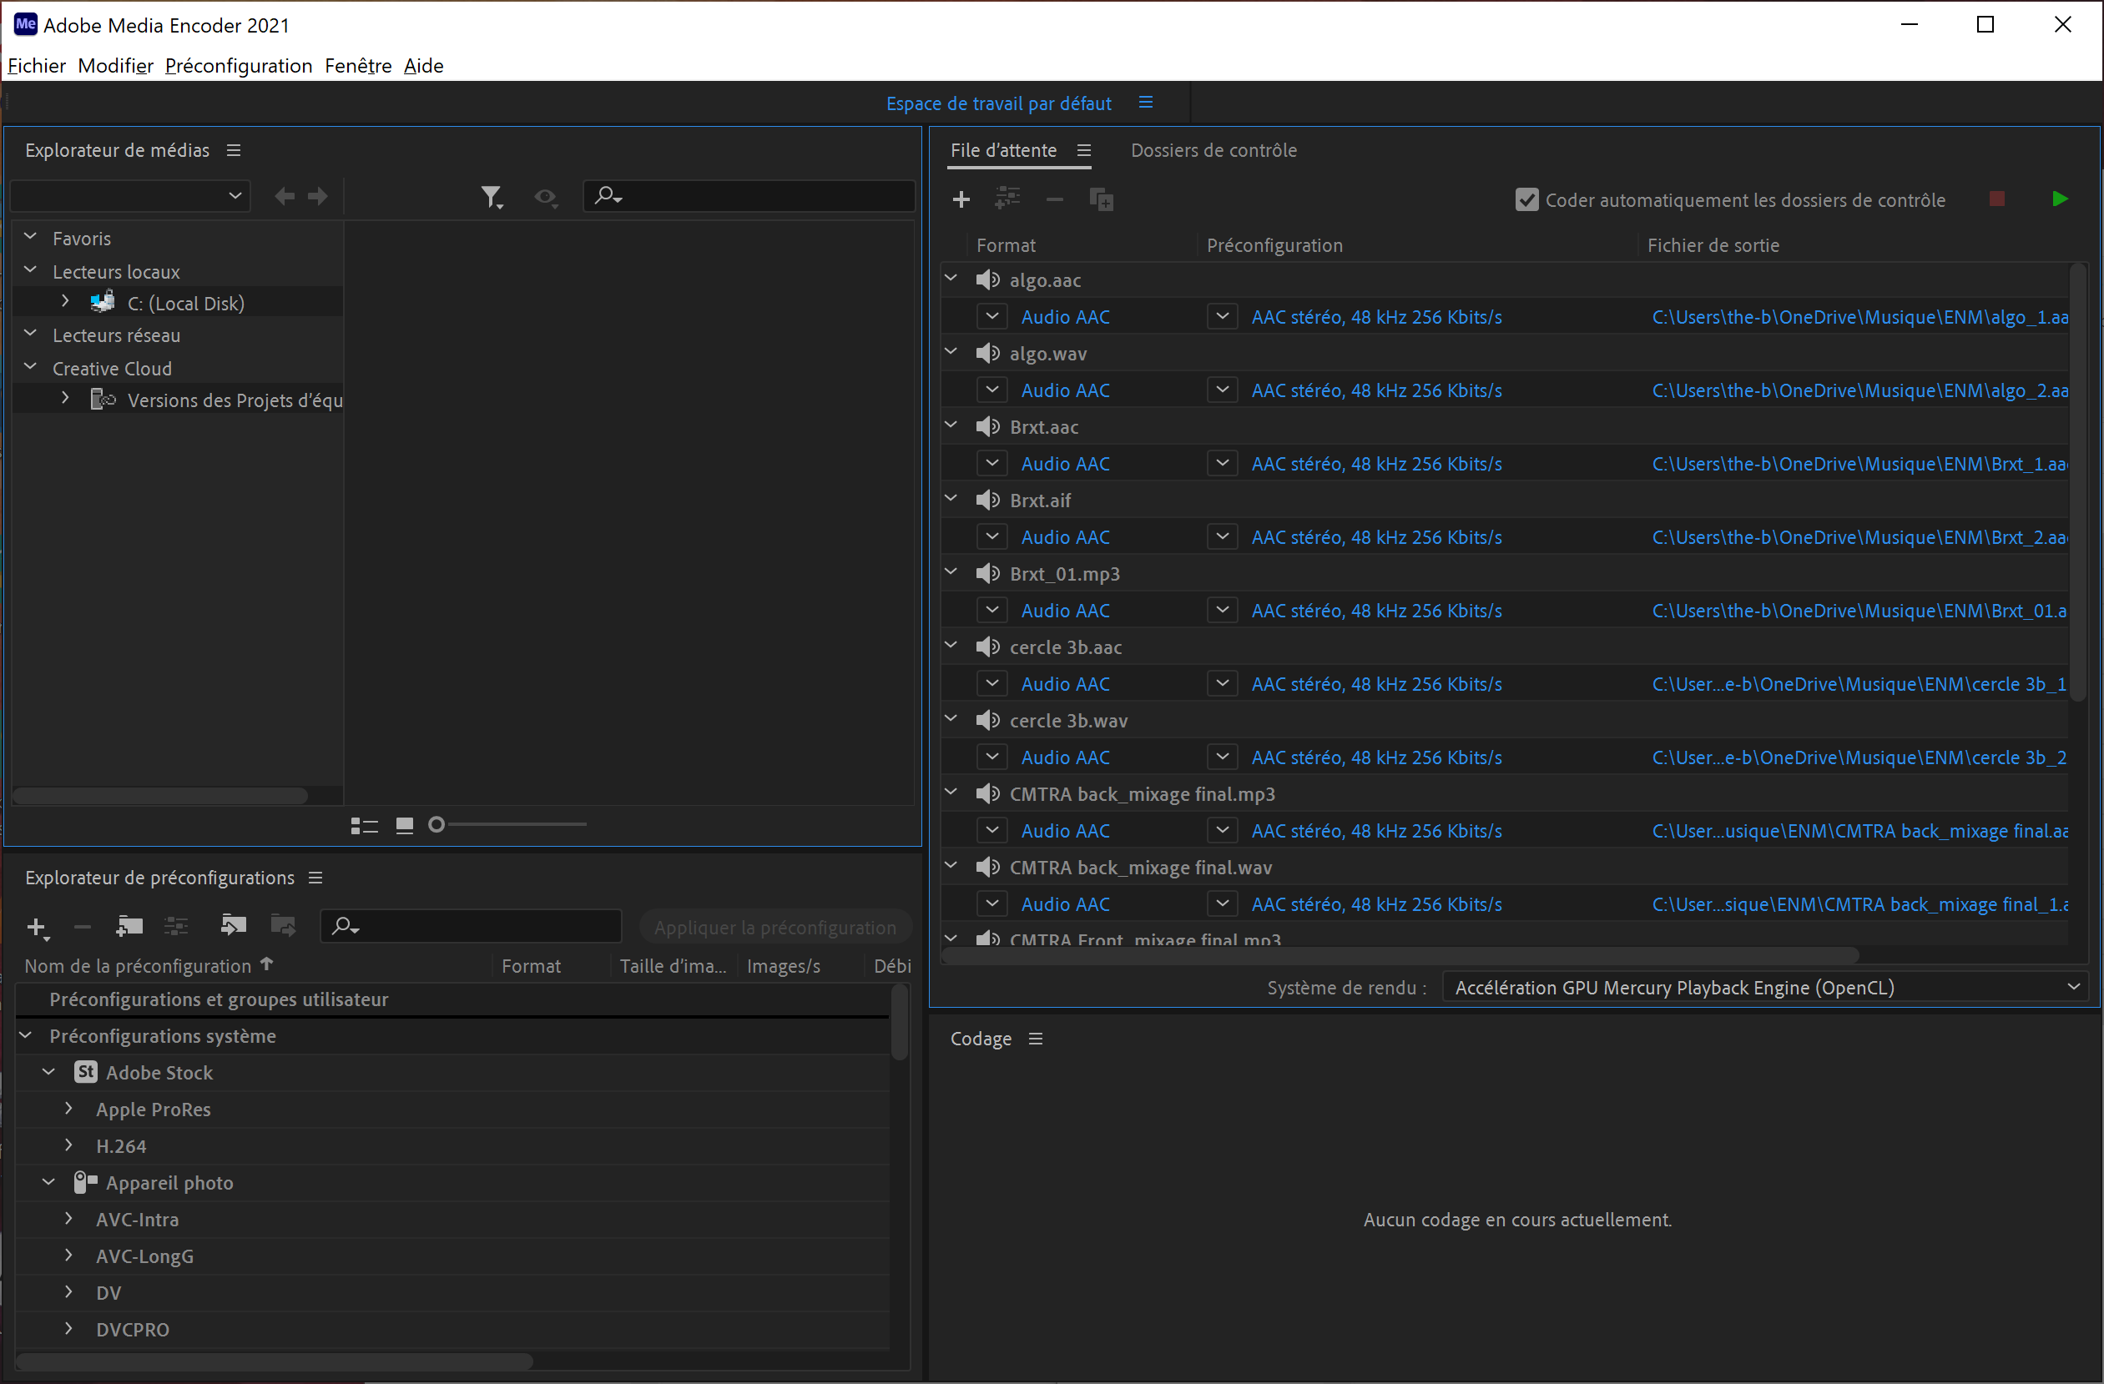The height and width of the screenshot is (1384, 2104).
Task: Expand C: (Local Disk) tree node
Action: coord(65,302)
